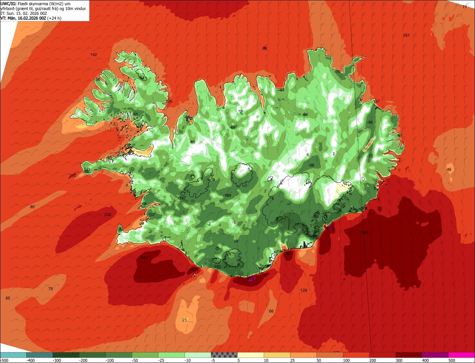Click the inland value -109 in central highlands
This screenshot has width=475, height=363.
227,195
